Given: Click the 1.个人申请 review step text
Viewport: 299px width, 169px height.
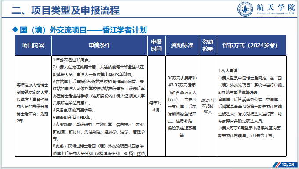Looking at the screenshot, I should tap(228, 71).
